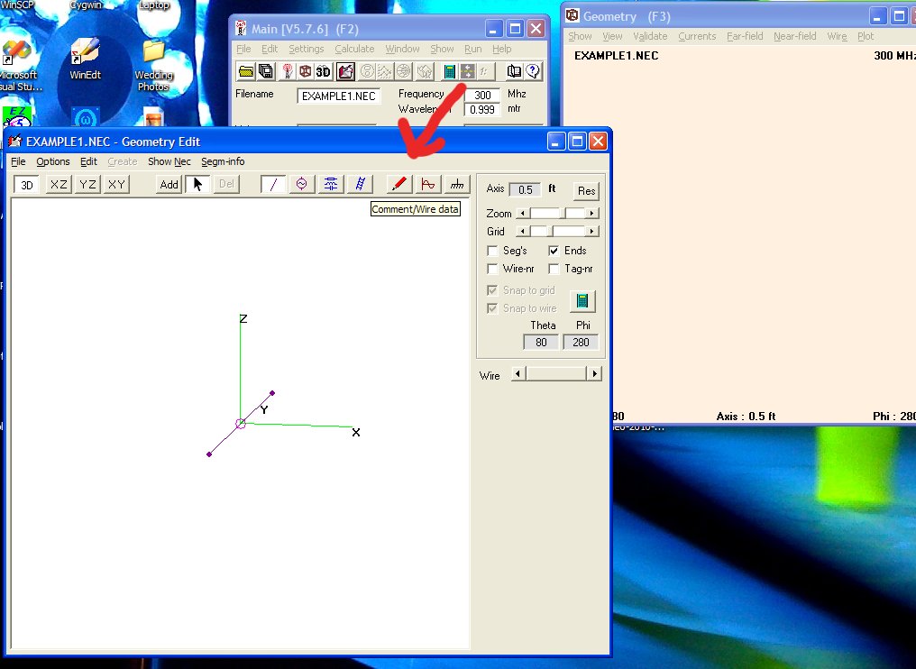Click the Frequency input field
Screen dimensions: 916x669
pos(482,95)
